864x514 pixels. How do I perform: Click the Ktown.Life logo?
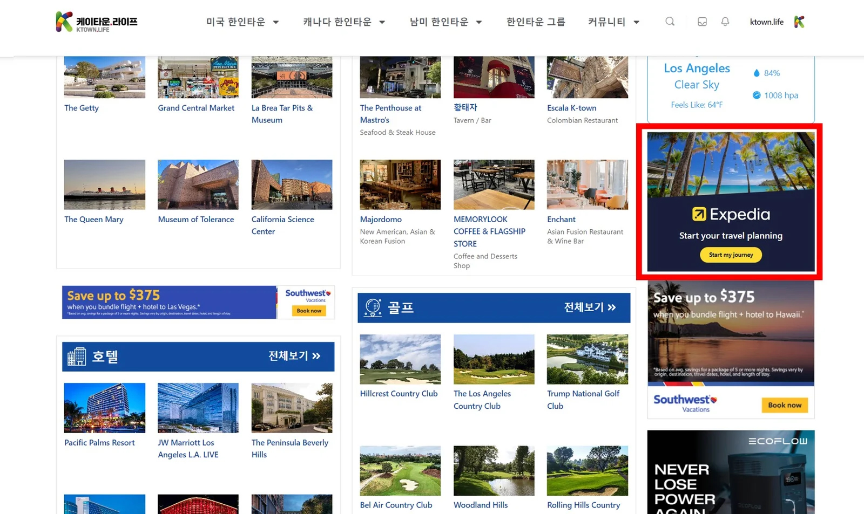pos(97,22)
